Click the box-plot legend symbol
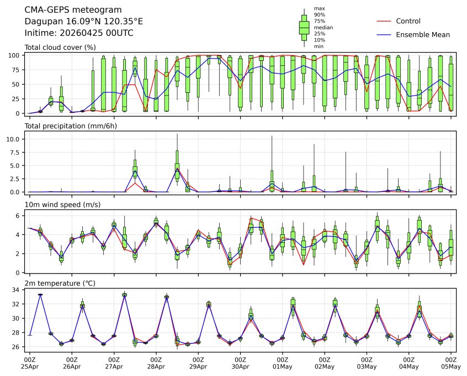Screen dimensions: 467x376 (304, 27)
